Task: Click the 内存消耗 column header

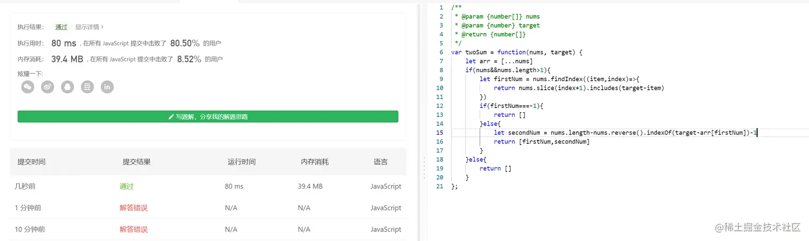Action: [315, 162]
